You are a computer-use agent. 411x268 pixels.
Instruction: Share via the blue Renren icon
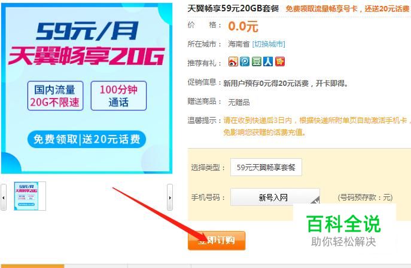click(268, 61)
